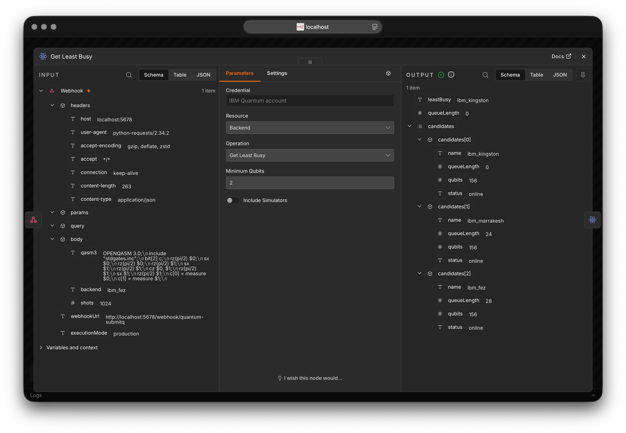The width and height of the screenshot is (626, 433).
Task: Open the next quantum node on the right edge
Action: [592, 220]
